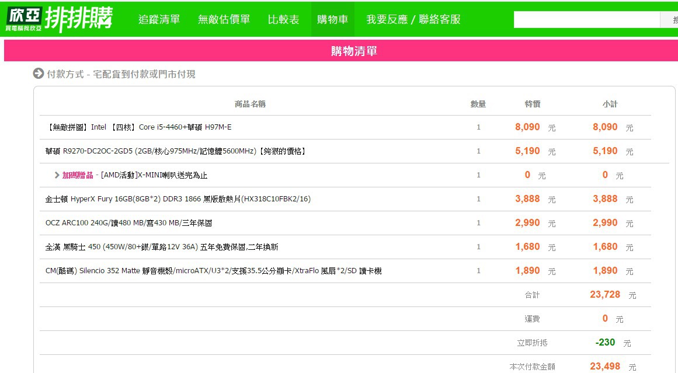Image resolution: width=678 pixels, height=373 pixels.
Task: Click the 商品名稱 column header
Action: pyautogui.click(x=250, y=104)
